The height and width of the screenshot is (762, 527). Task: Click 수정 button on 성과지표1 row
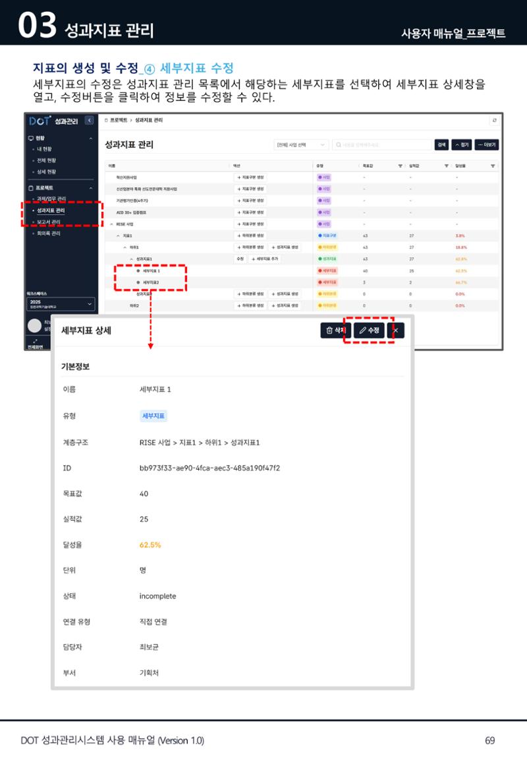click(240, 259)
